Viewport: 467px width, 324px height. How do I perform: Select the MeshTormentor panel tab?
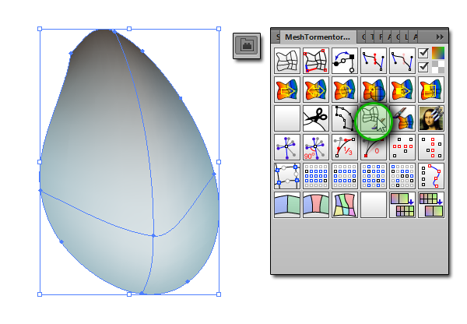point(318,37)
